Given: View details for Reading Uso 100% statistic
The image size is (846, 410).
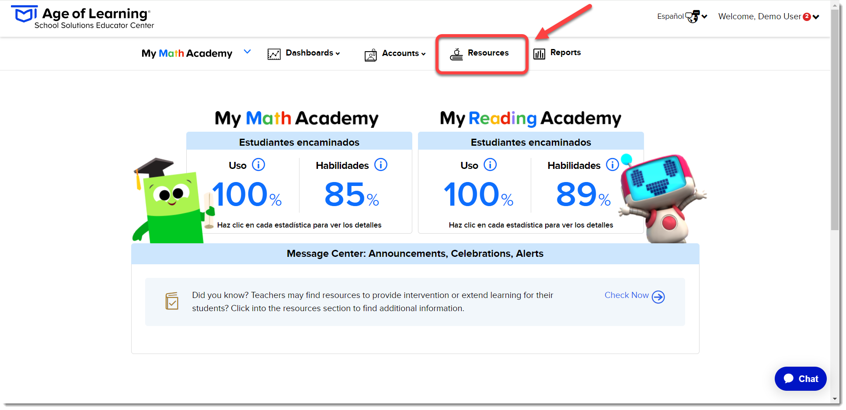Looking at the screenshot, I should coord(478,194).
